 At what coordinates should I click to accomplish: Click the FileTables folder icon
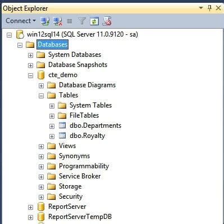click(x=62, y=115)
